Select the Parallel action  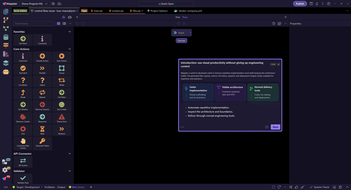[x=42, y=69]
